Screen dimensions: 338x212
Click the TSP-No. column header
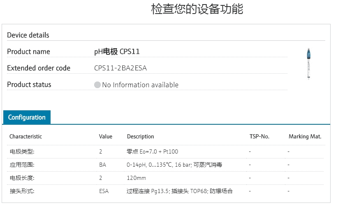(259, 137)
